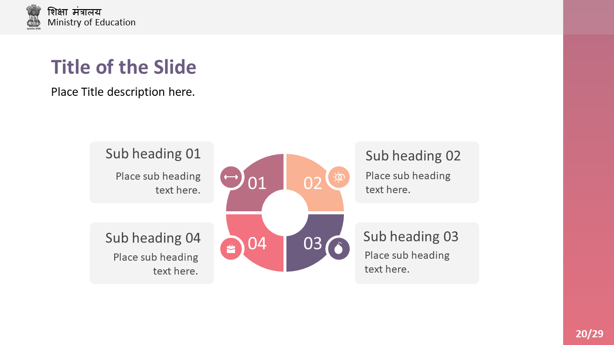Click the Title of the Slide heading
614x345 pixels.
click(x=124, y=67)
